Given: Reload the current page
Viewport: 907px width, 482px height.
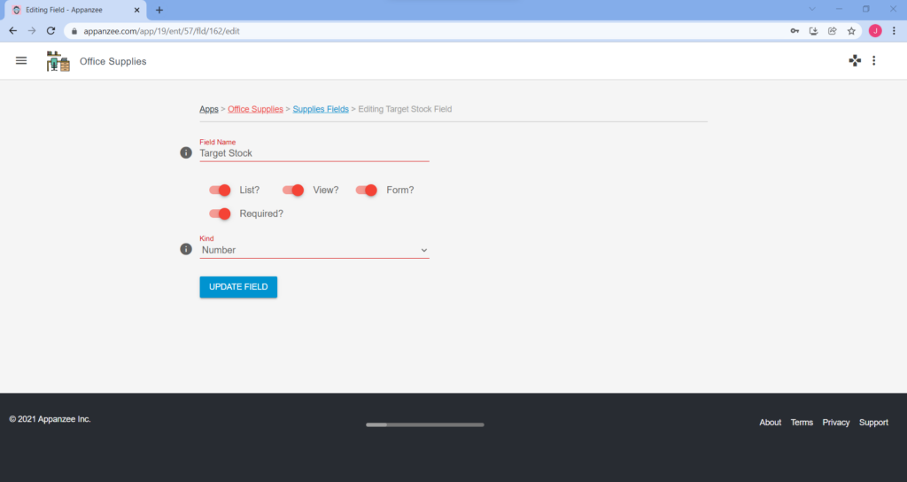Looking at the screenshot, I should (x=50, y=31).
